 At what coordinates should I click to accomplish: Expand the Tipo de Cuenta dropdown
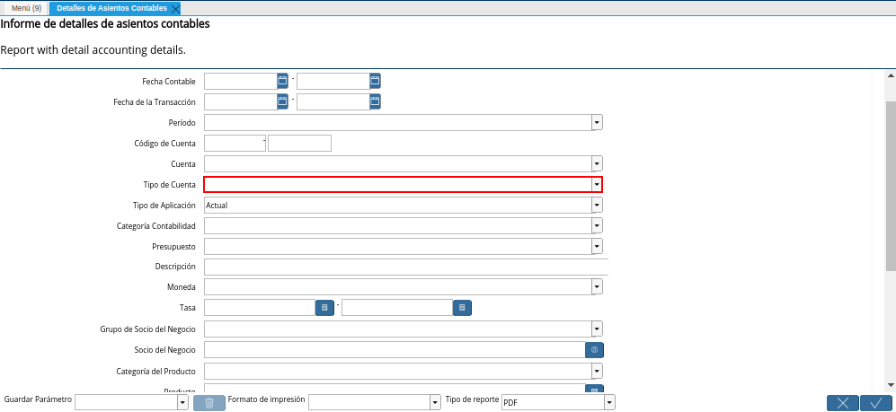point(597,184)
